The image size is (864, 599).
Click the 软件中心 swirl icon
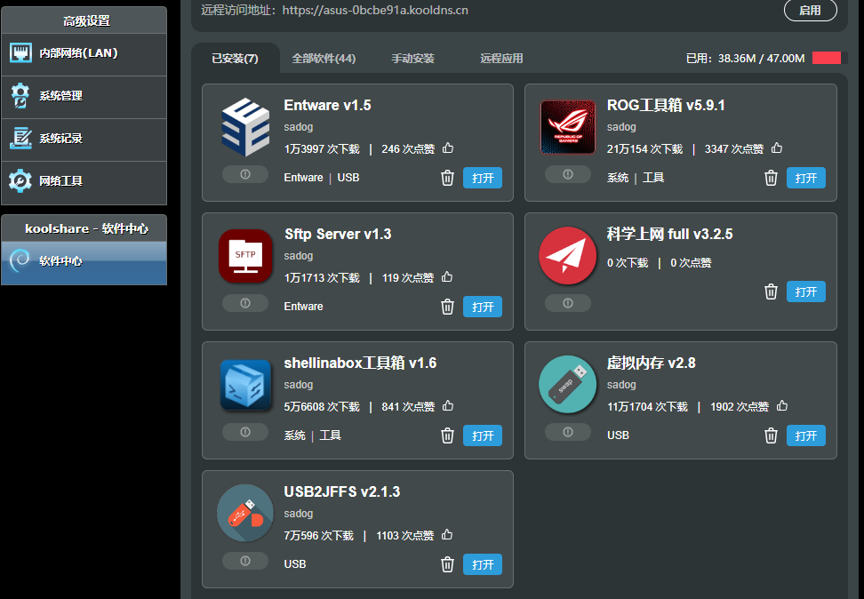point(20,260)
